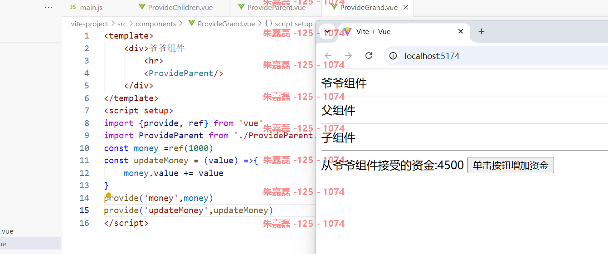The height and width of the screenshot is (254, 608).
Task: Click the localhost:5174 address bar
Action: (496, 56)
